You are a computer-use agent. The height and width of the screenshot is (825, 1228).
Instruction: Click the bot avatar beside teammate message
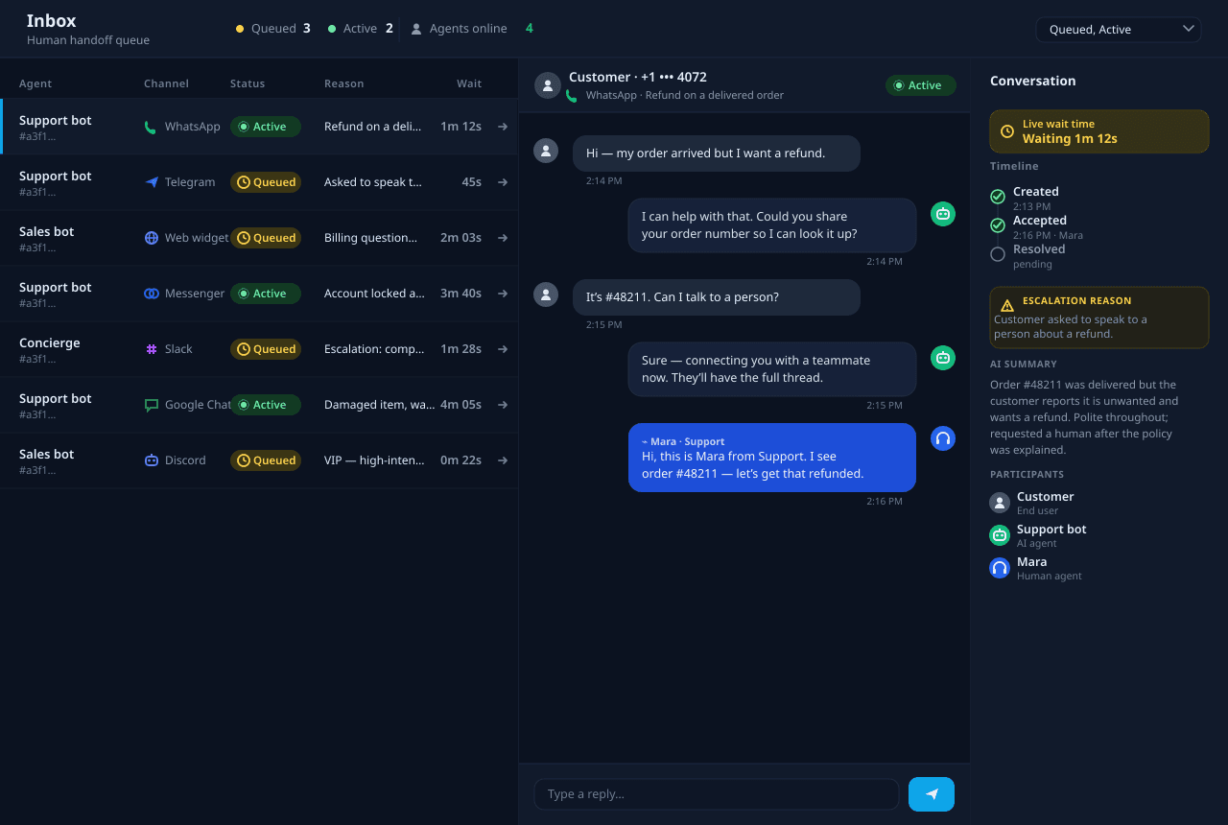[943, 358]
